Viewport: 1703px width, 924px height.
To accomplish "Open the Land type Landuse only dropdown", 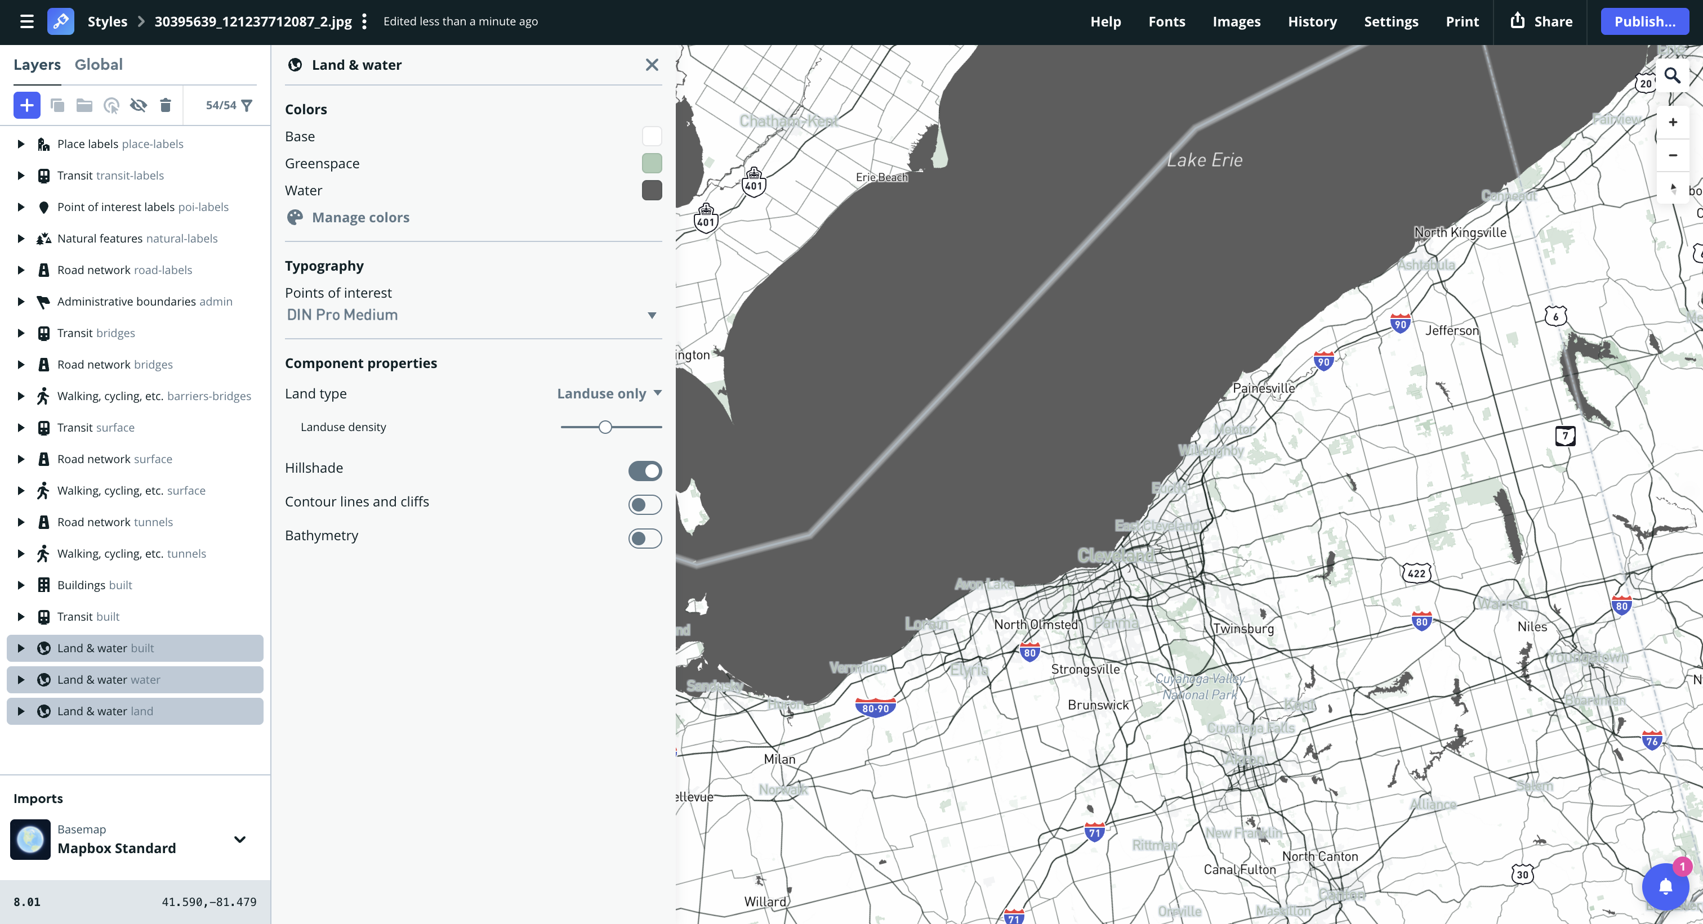I will click(609, 393).
